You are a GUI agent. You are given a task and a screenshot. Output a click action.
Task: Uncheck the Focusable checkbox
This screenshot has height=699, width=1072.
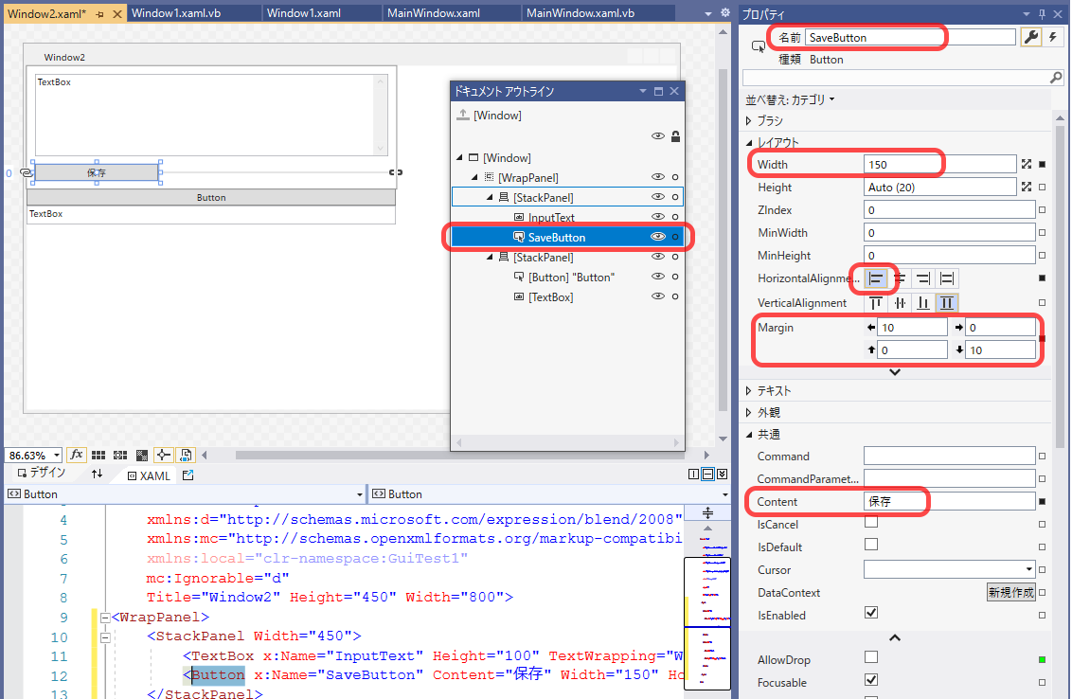(871, 680)
